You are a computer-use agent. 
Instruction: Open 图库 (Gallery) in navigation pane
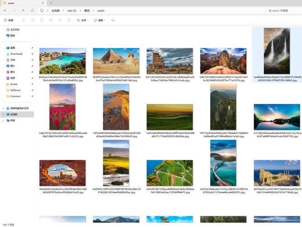[13, 35]
